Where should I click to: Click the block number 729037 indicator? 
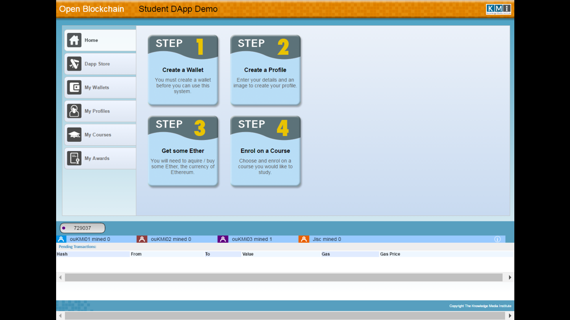coord(82,228)
